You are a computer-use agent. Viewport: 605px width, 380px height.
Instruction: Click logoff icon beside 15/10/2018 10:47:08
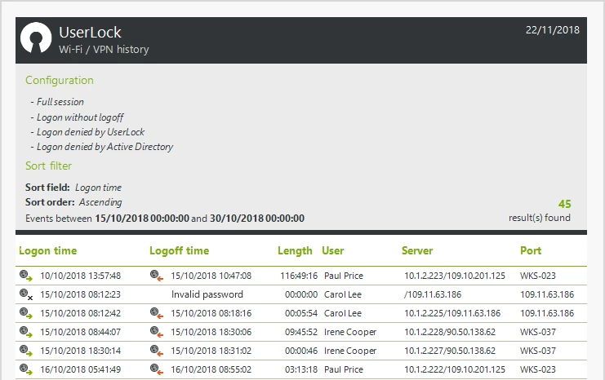click(156, 276)
